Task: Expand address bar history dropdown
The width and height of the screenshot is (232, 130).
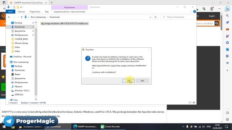Action: click(150, 17)
